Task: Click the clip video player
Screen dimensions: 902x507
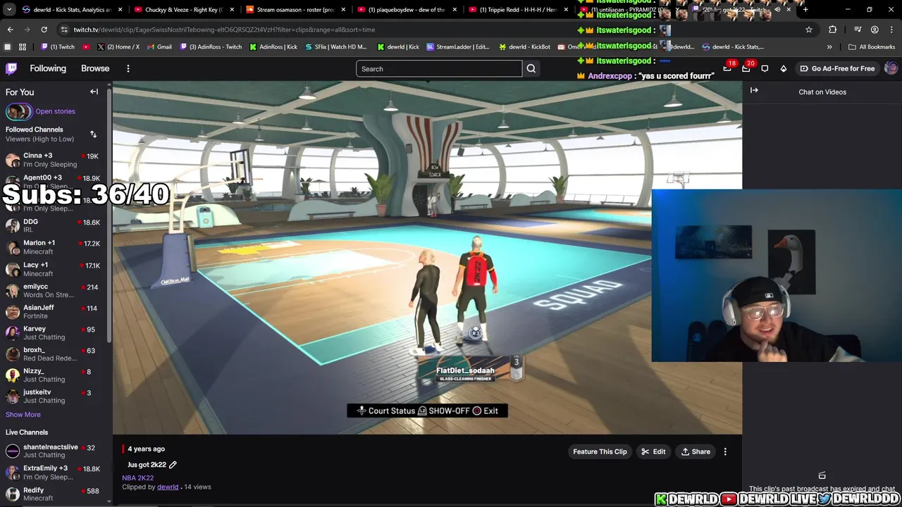Action: coord(427,258)
